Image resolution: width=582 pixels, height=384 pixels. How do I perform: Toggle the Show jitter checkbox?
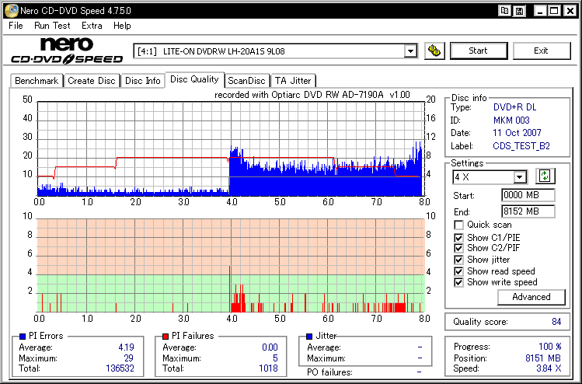coord(458,260)
